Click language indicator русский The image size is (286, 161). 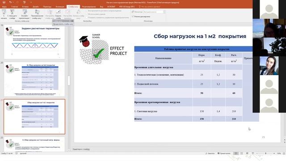(x=23, y=153)
